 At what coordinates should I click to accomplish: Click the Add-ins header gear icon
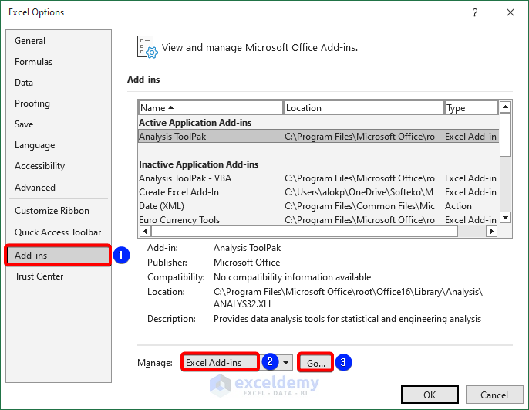pos(147,46)
